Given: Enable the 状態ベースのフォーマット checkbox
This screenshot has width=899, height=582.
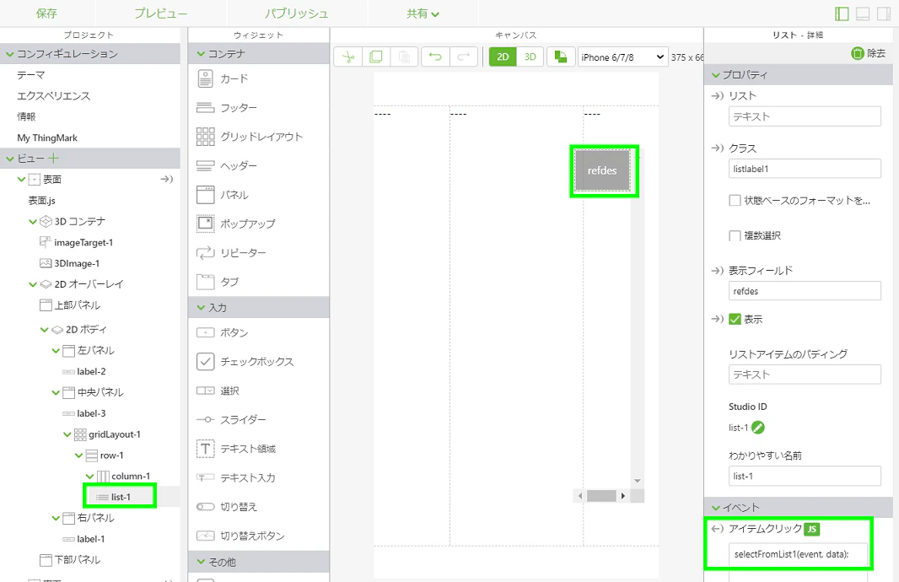Looking at the screenshot, I should coord(735,200).
